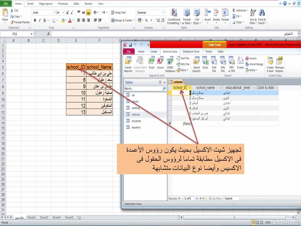
Task: Click Merge & Center button
Action: pos(123,20)
